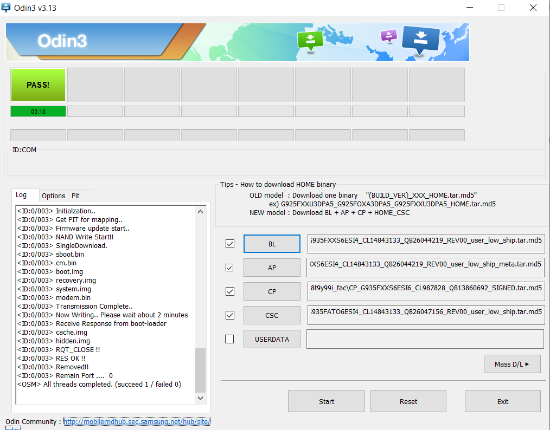
Task: Click the Reset button
Action: pos(408,401)
